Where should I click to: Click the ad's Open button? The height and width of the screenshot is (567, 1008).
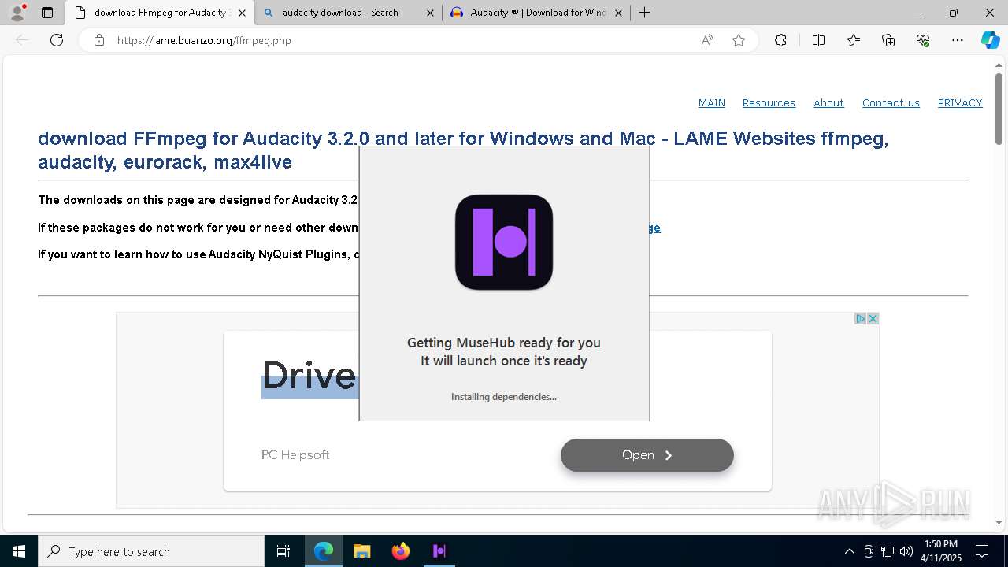coord(647,455)
